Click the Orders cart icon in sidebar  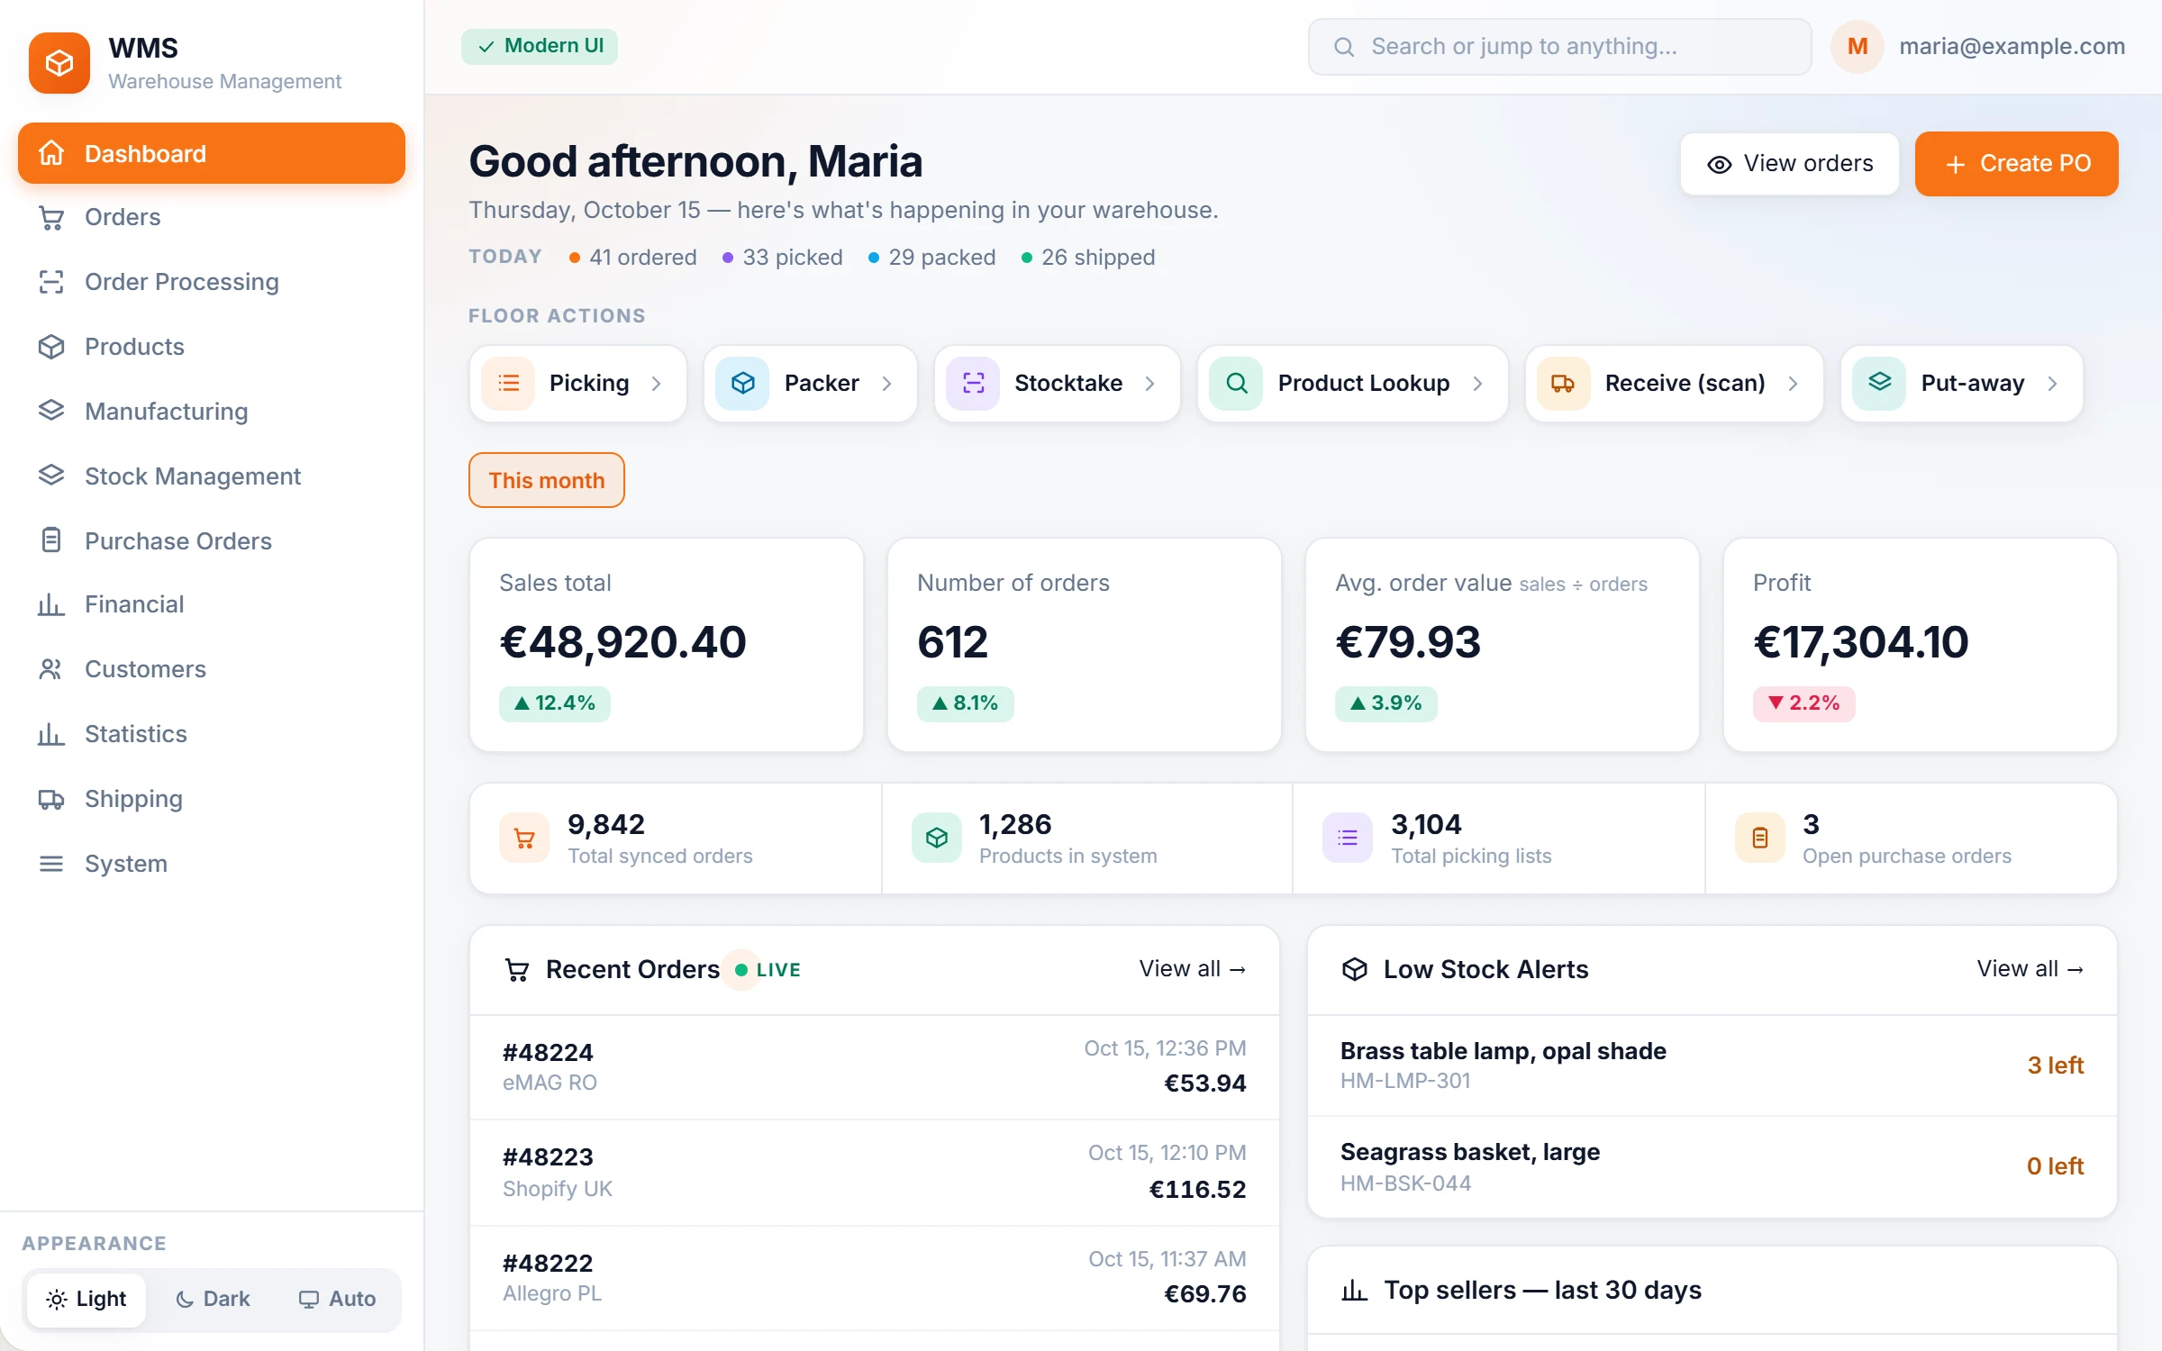[51, 217]
